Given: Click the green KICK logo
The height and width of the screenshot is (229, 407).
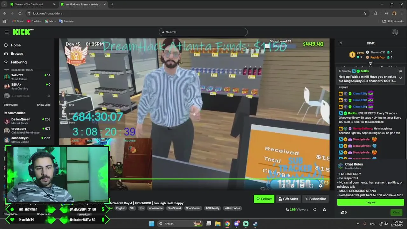Looking at the screenshot, I should point(23,32).
